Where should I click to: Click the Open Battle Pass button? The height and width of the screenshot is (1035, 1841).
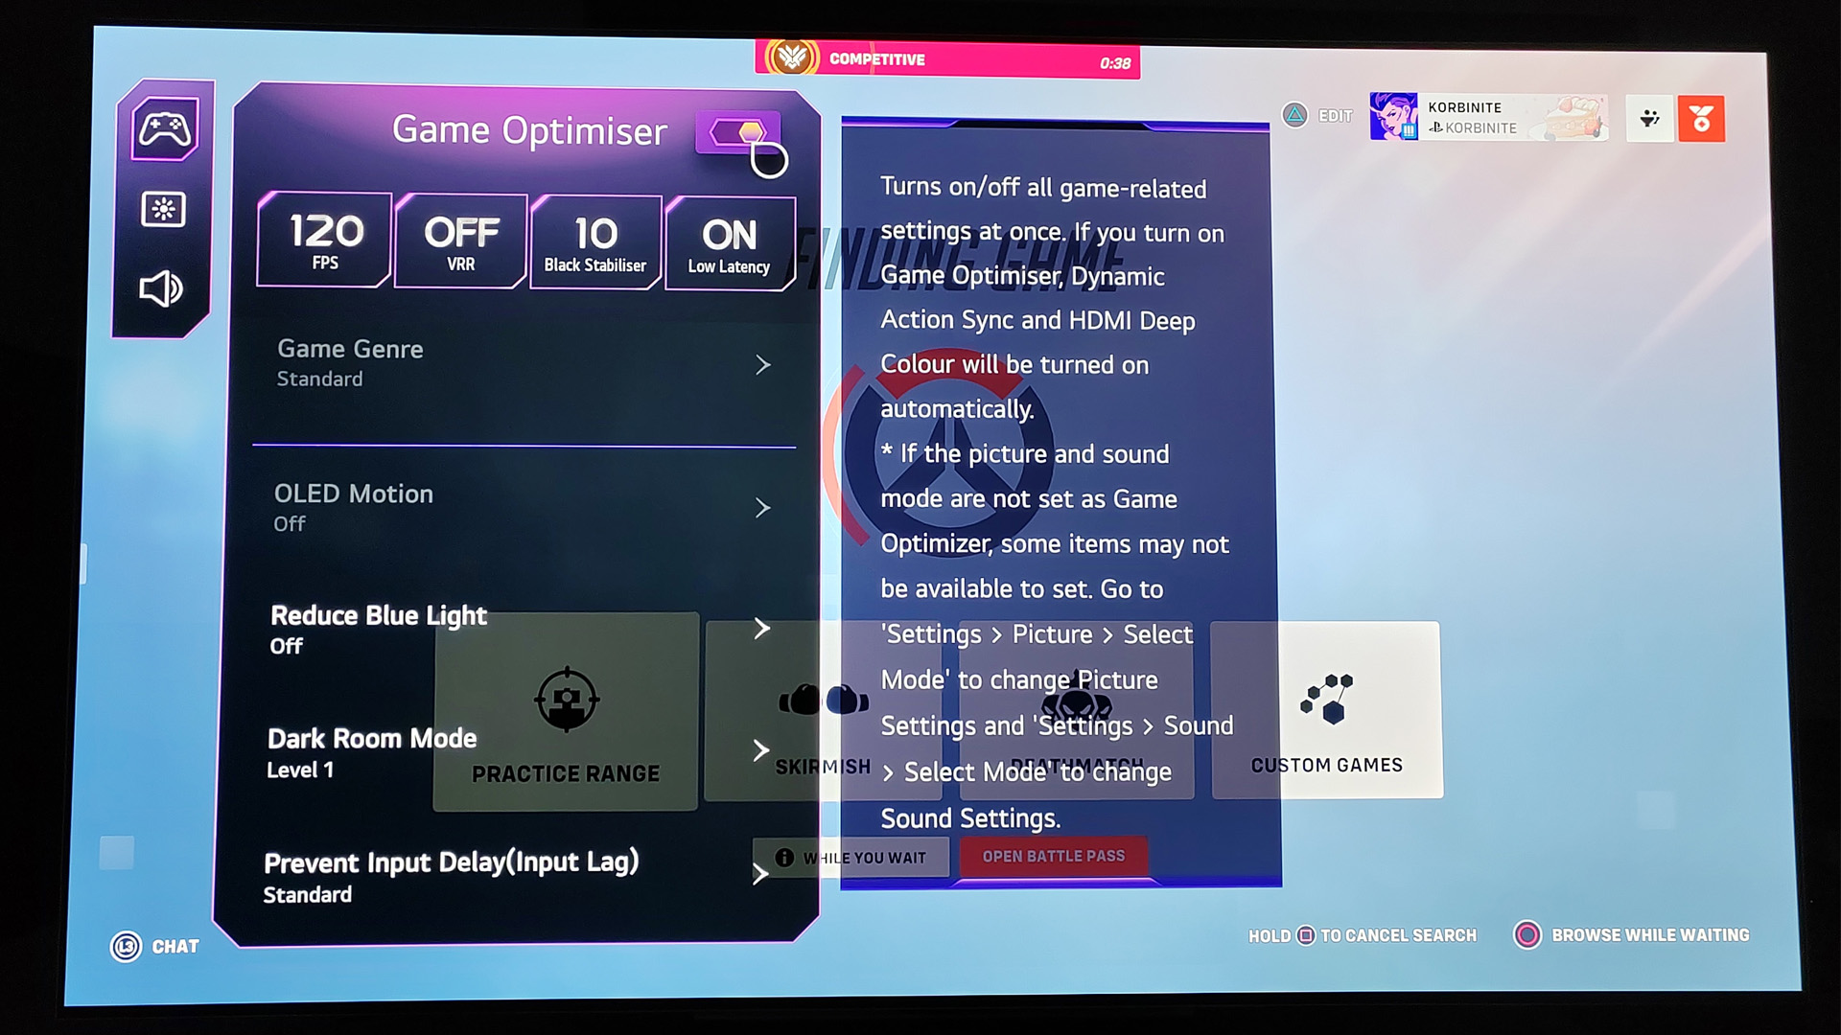(1052, 857)
